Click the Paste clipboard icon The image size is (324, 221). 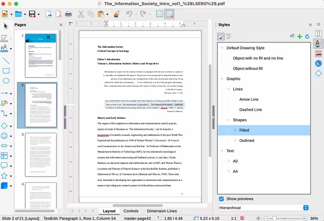click(x=101, y=14)
